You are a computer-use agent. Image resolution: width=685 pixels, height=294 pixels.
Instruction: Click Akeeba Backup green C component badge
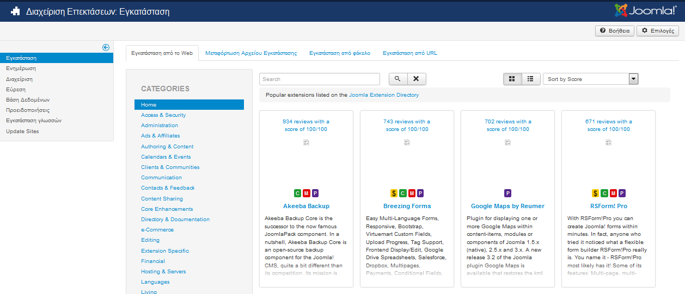297,193
